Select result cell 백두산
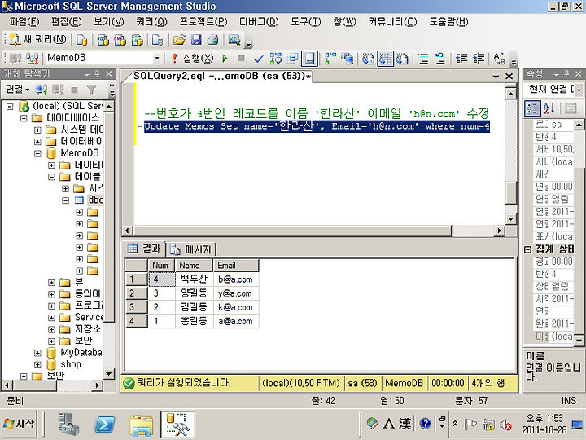This screenshot has height=440, width=586. click(x=194, y=279)
